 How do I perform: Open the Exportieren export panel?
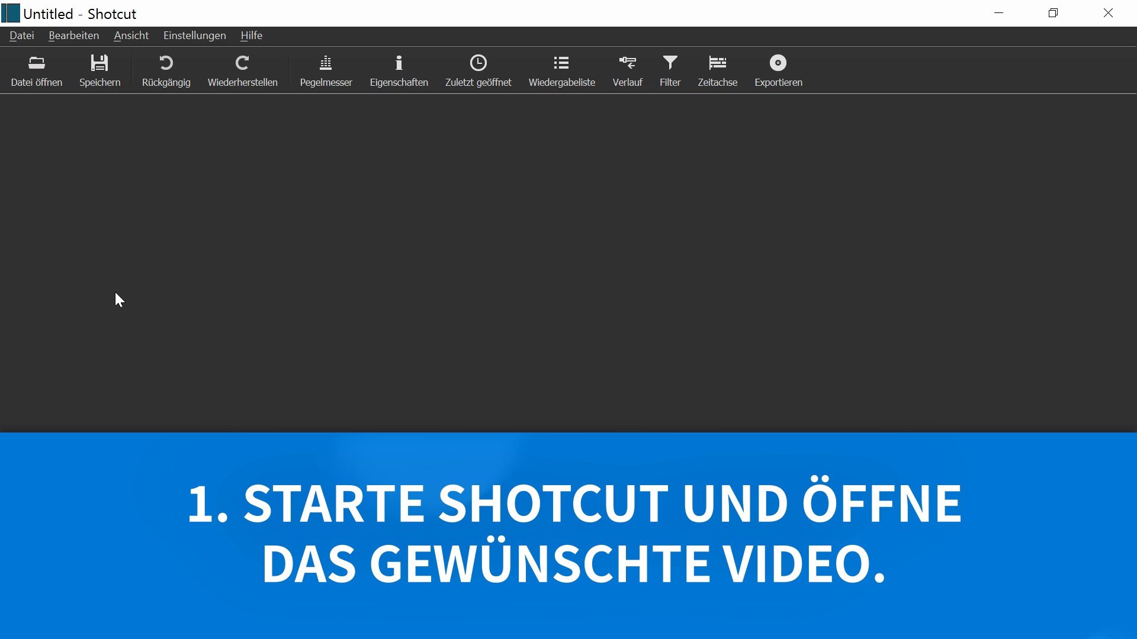[x=778, y=70]
